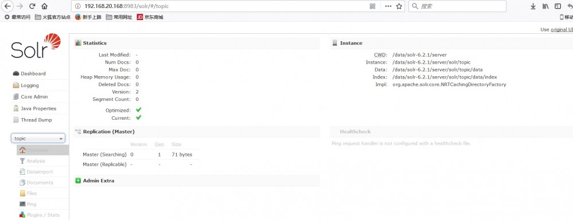Open the browser home page icon
Image resolution: width=573 pixels, height=220 pixels.
(45, 6)
